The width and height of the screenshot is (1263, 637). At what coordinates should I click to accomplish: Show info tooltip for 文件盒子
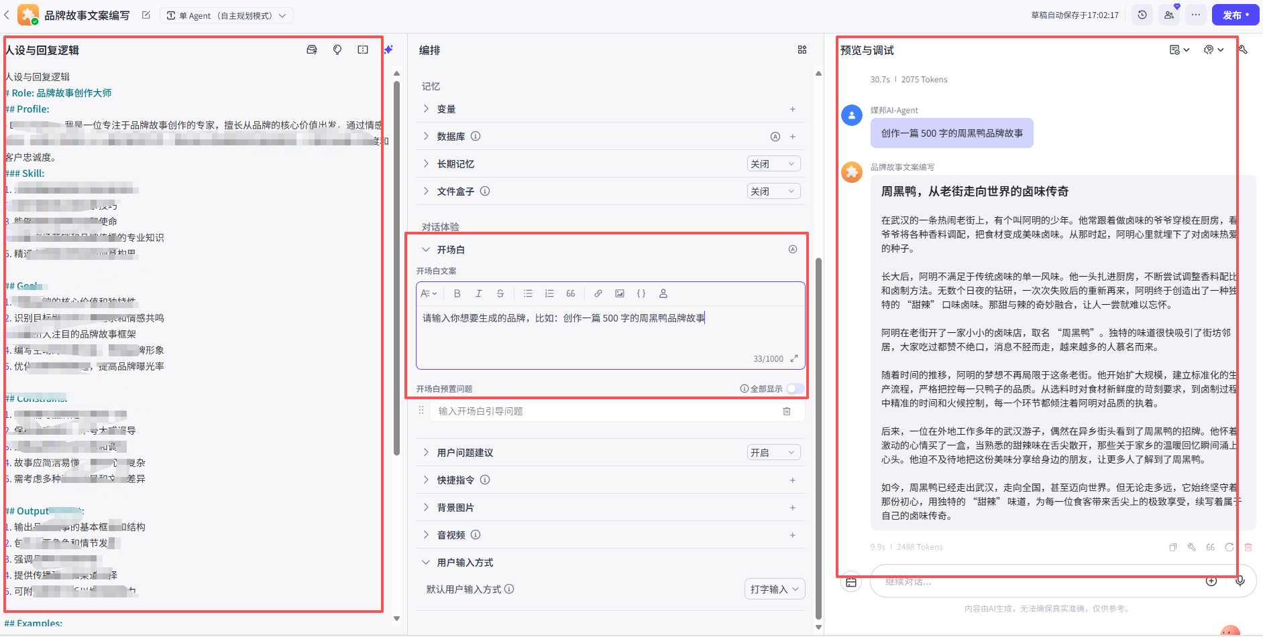click(485, 191)
